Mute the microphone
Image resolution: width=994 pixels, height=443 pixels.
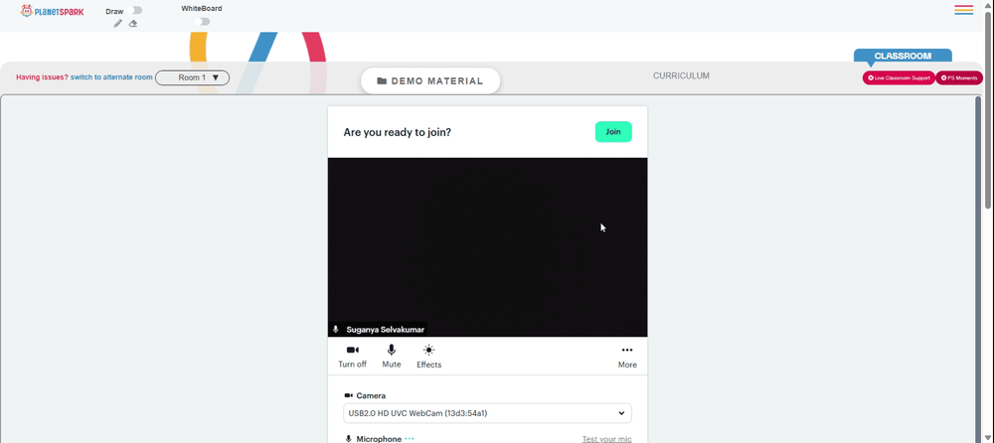391,357
